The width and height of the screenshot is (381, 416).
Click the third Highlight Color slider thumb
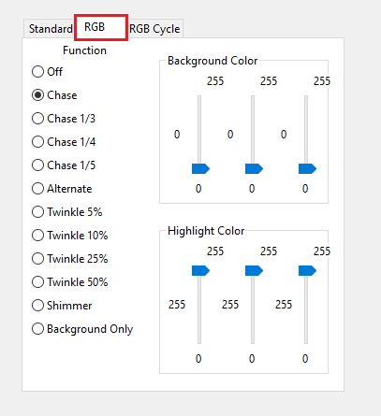coord(307,271)
